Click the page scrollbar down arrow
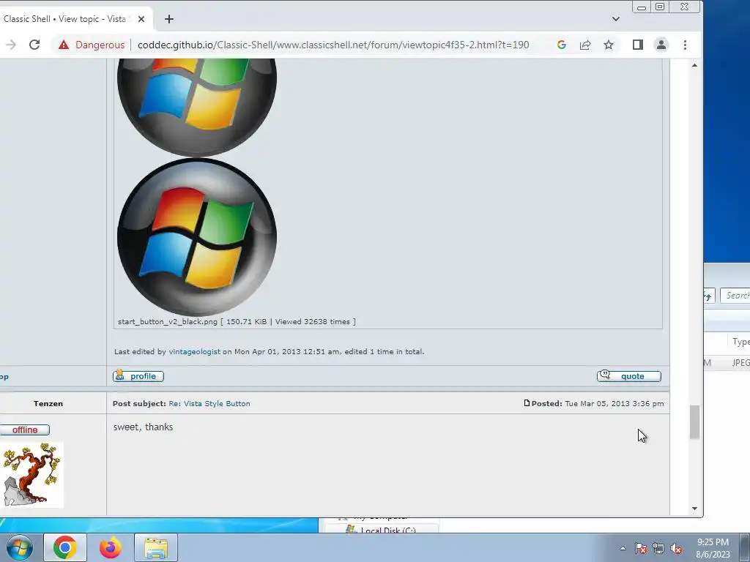The height and width of the screenshot is (562, 750). point(694,509)
